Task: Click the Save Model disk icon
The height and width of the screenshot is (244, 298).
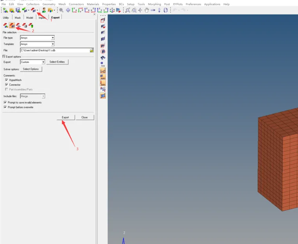Action: tap(18, 10)
